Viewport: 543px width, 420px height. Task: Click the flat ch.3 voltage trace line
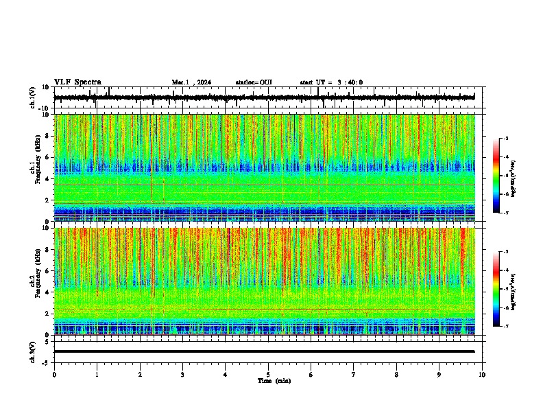tap(264, 351)
